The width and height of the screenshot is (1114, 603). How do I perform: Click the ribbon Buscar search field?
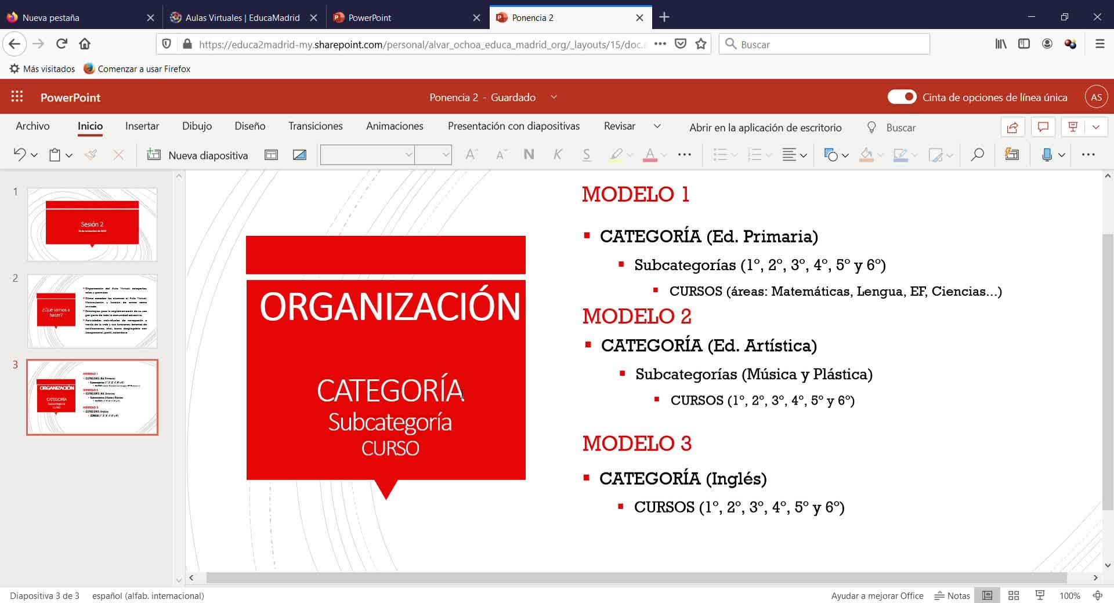click(900, 128)
